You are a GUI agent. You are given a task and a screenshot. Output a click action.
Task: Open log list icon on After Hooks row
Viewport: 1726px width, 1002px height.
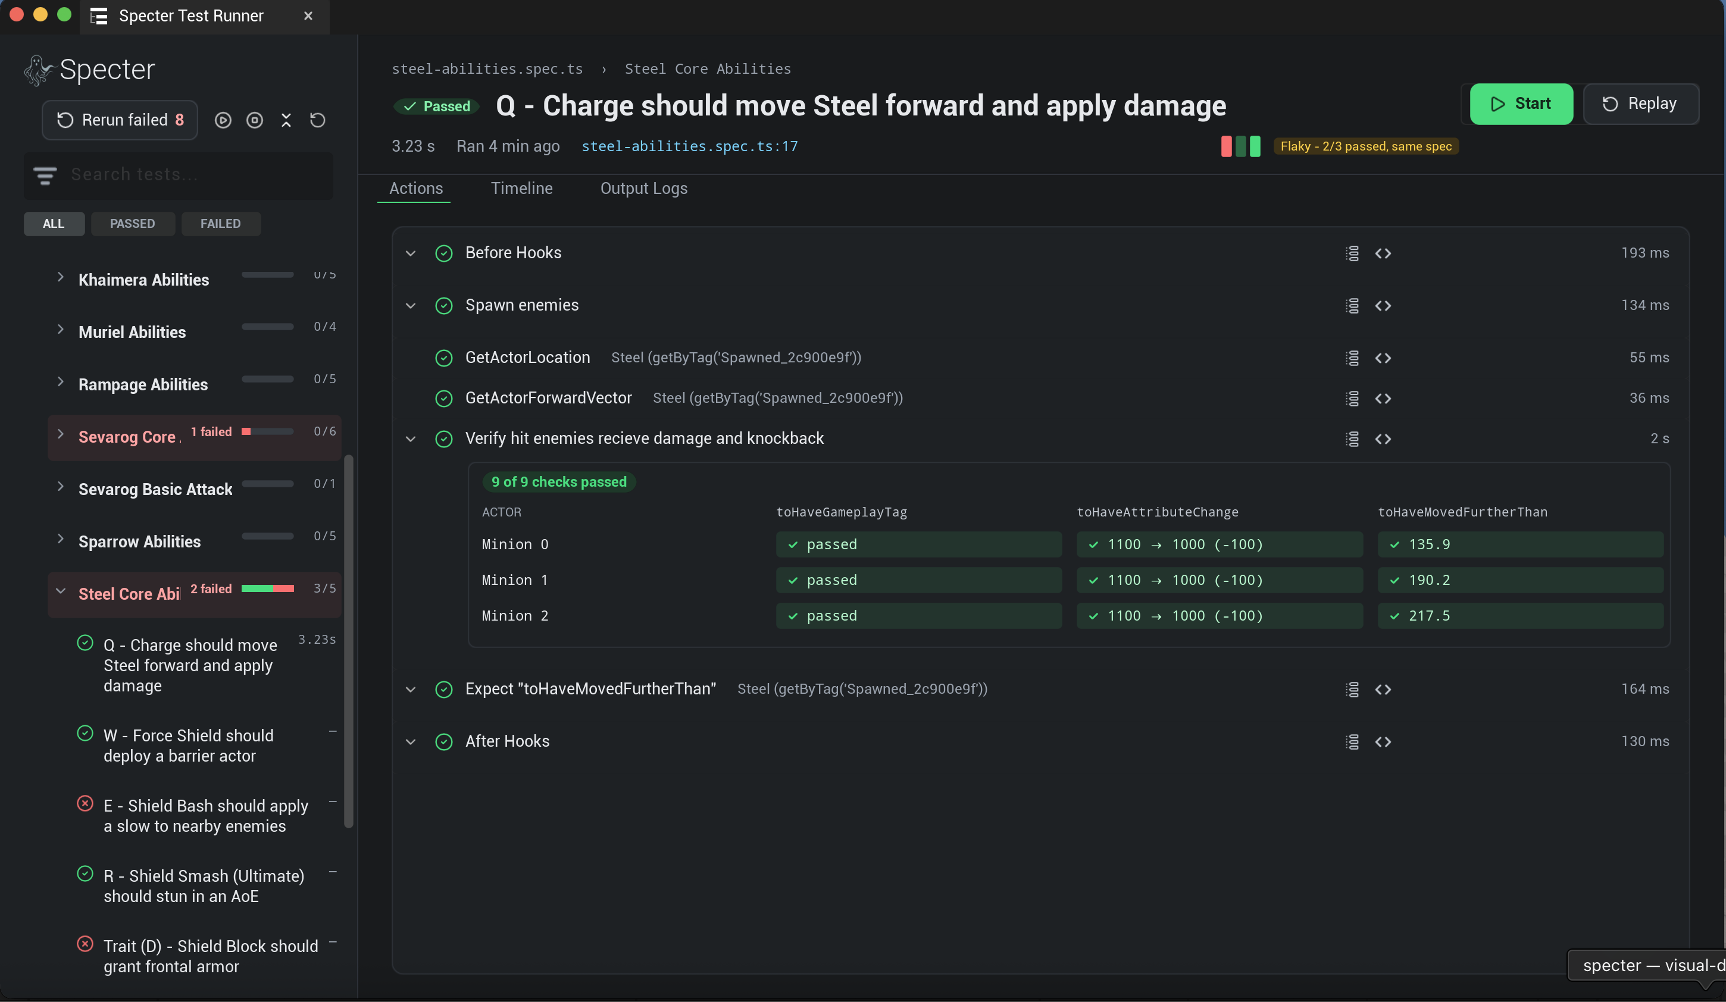coord(1352,742)
